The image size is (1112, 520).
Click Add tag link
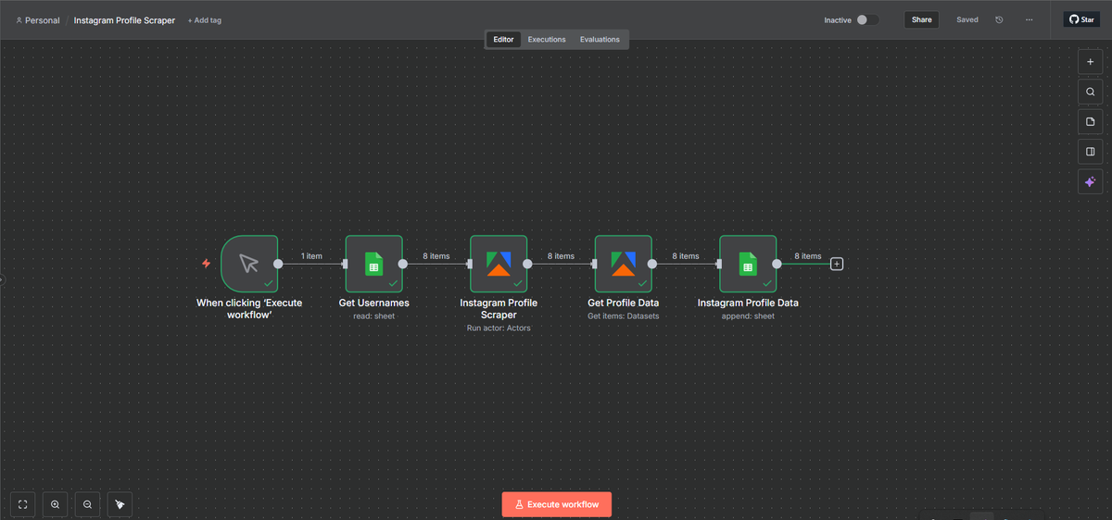coord(205,20)
